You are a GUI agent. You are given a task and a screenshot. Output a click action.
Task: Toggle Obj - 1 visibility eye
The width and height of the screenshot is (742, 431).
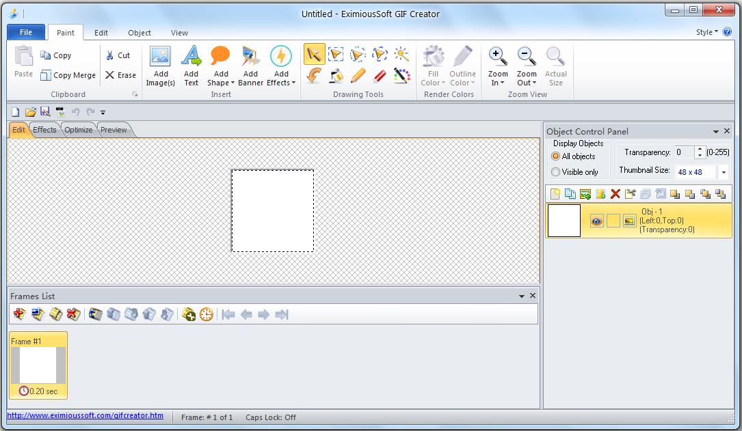point(597,221)
